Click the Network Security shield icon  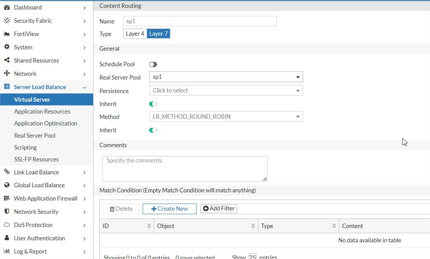(x=7, y=211)
